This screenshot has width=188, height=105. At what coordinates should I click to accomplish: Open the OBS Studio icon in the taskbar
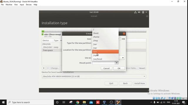coord(111,102)
